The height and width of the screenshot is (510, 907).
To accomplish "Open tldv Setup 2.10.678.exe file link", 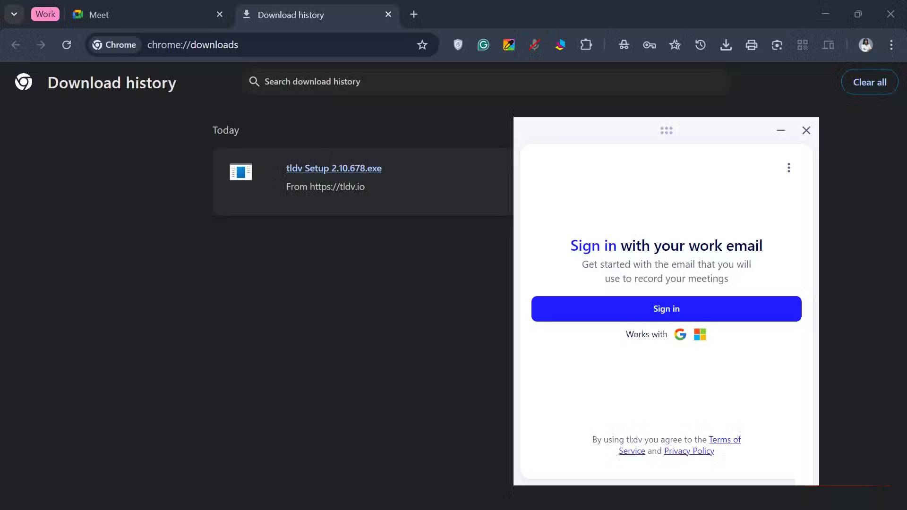I will tap(334, 168).
